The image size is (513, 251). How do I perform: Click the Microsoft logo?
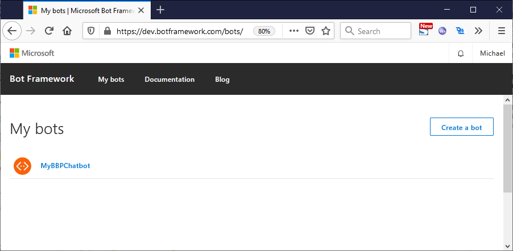[32, 53]
